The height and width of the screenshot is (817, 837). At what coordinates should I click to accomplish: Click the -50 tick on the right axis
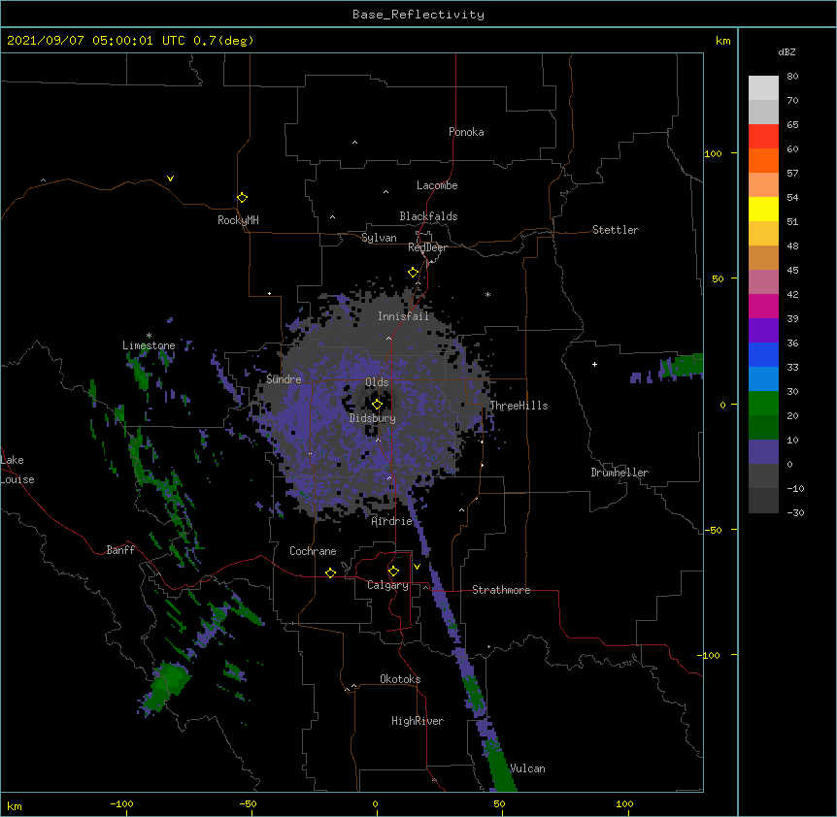(713, 530)
